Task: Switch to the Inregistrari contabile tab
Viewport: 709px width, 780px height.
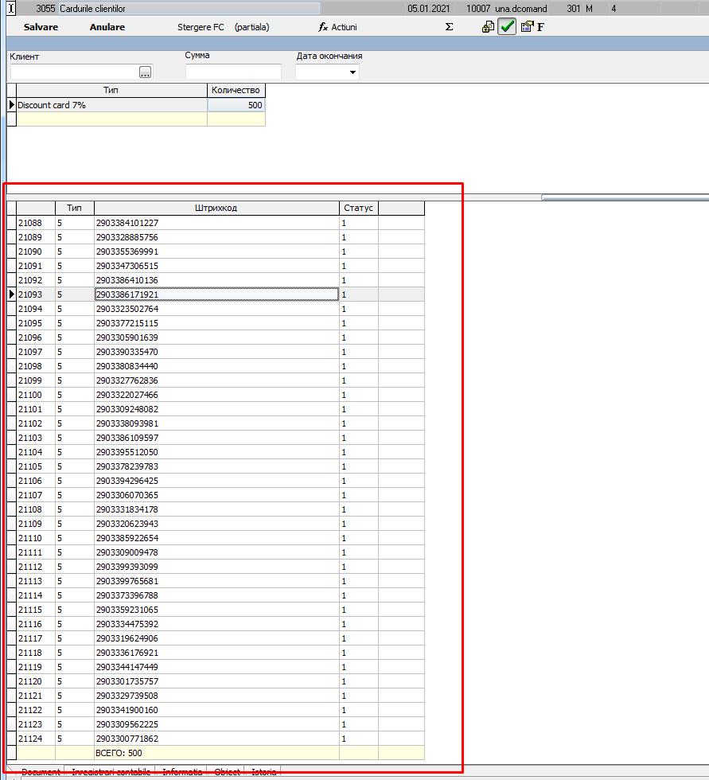Action: click(111, 771)
